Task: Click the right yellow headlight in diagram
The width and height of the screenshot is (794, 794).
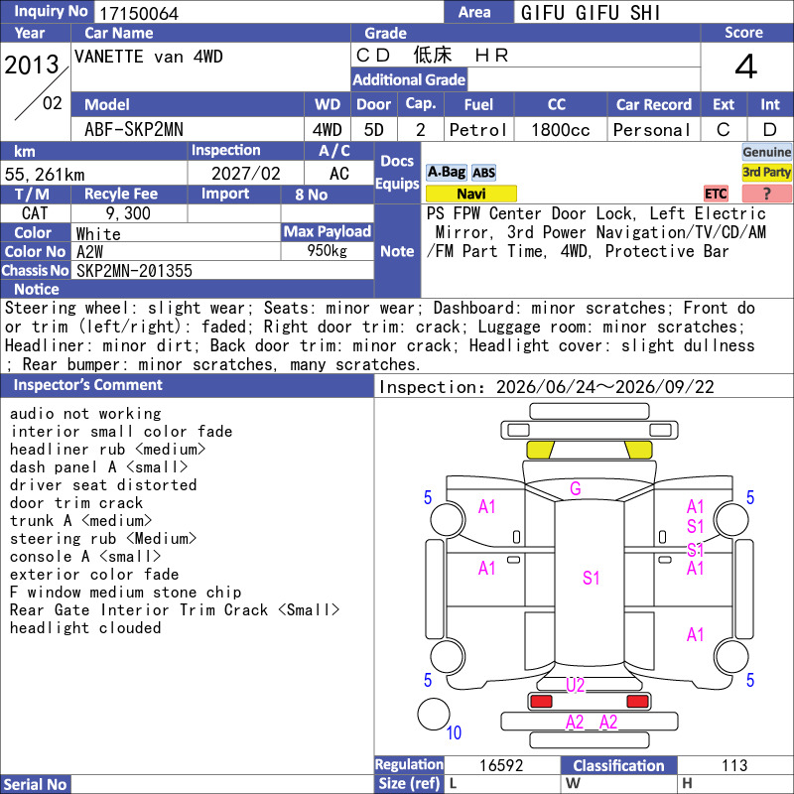Action: (x=638, y=450)
